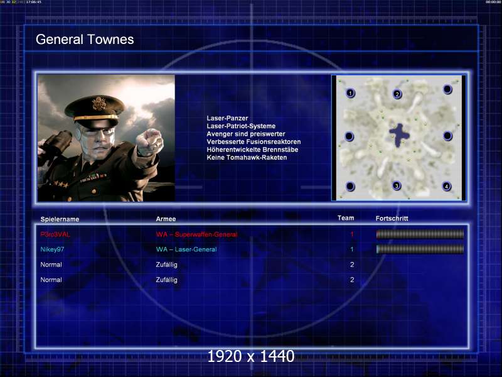Select start position marker 2 on the map
Screen dimensions: 502x377
397,94
